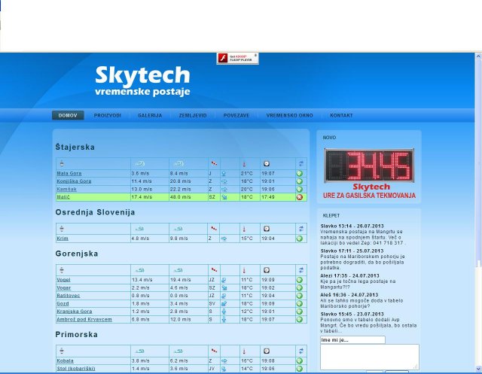482x374 pixels.
Task: Click the green status icon for Kobala
Action: point(300,360)
